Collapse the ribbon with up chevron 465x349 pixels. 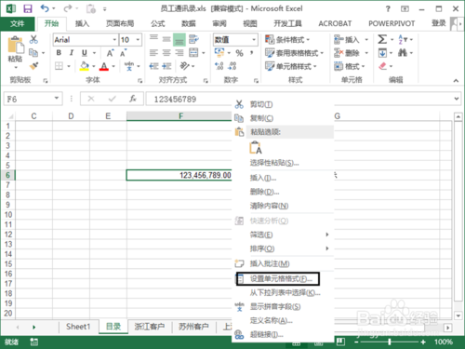click(x=456, y=81)
